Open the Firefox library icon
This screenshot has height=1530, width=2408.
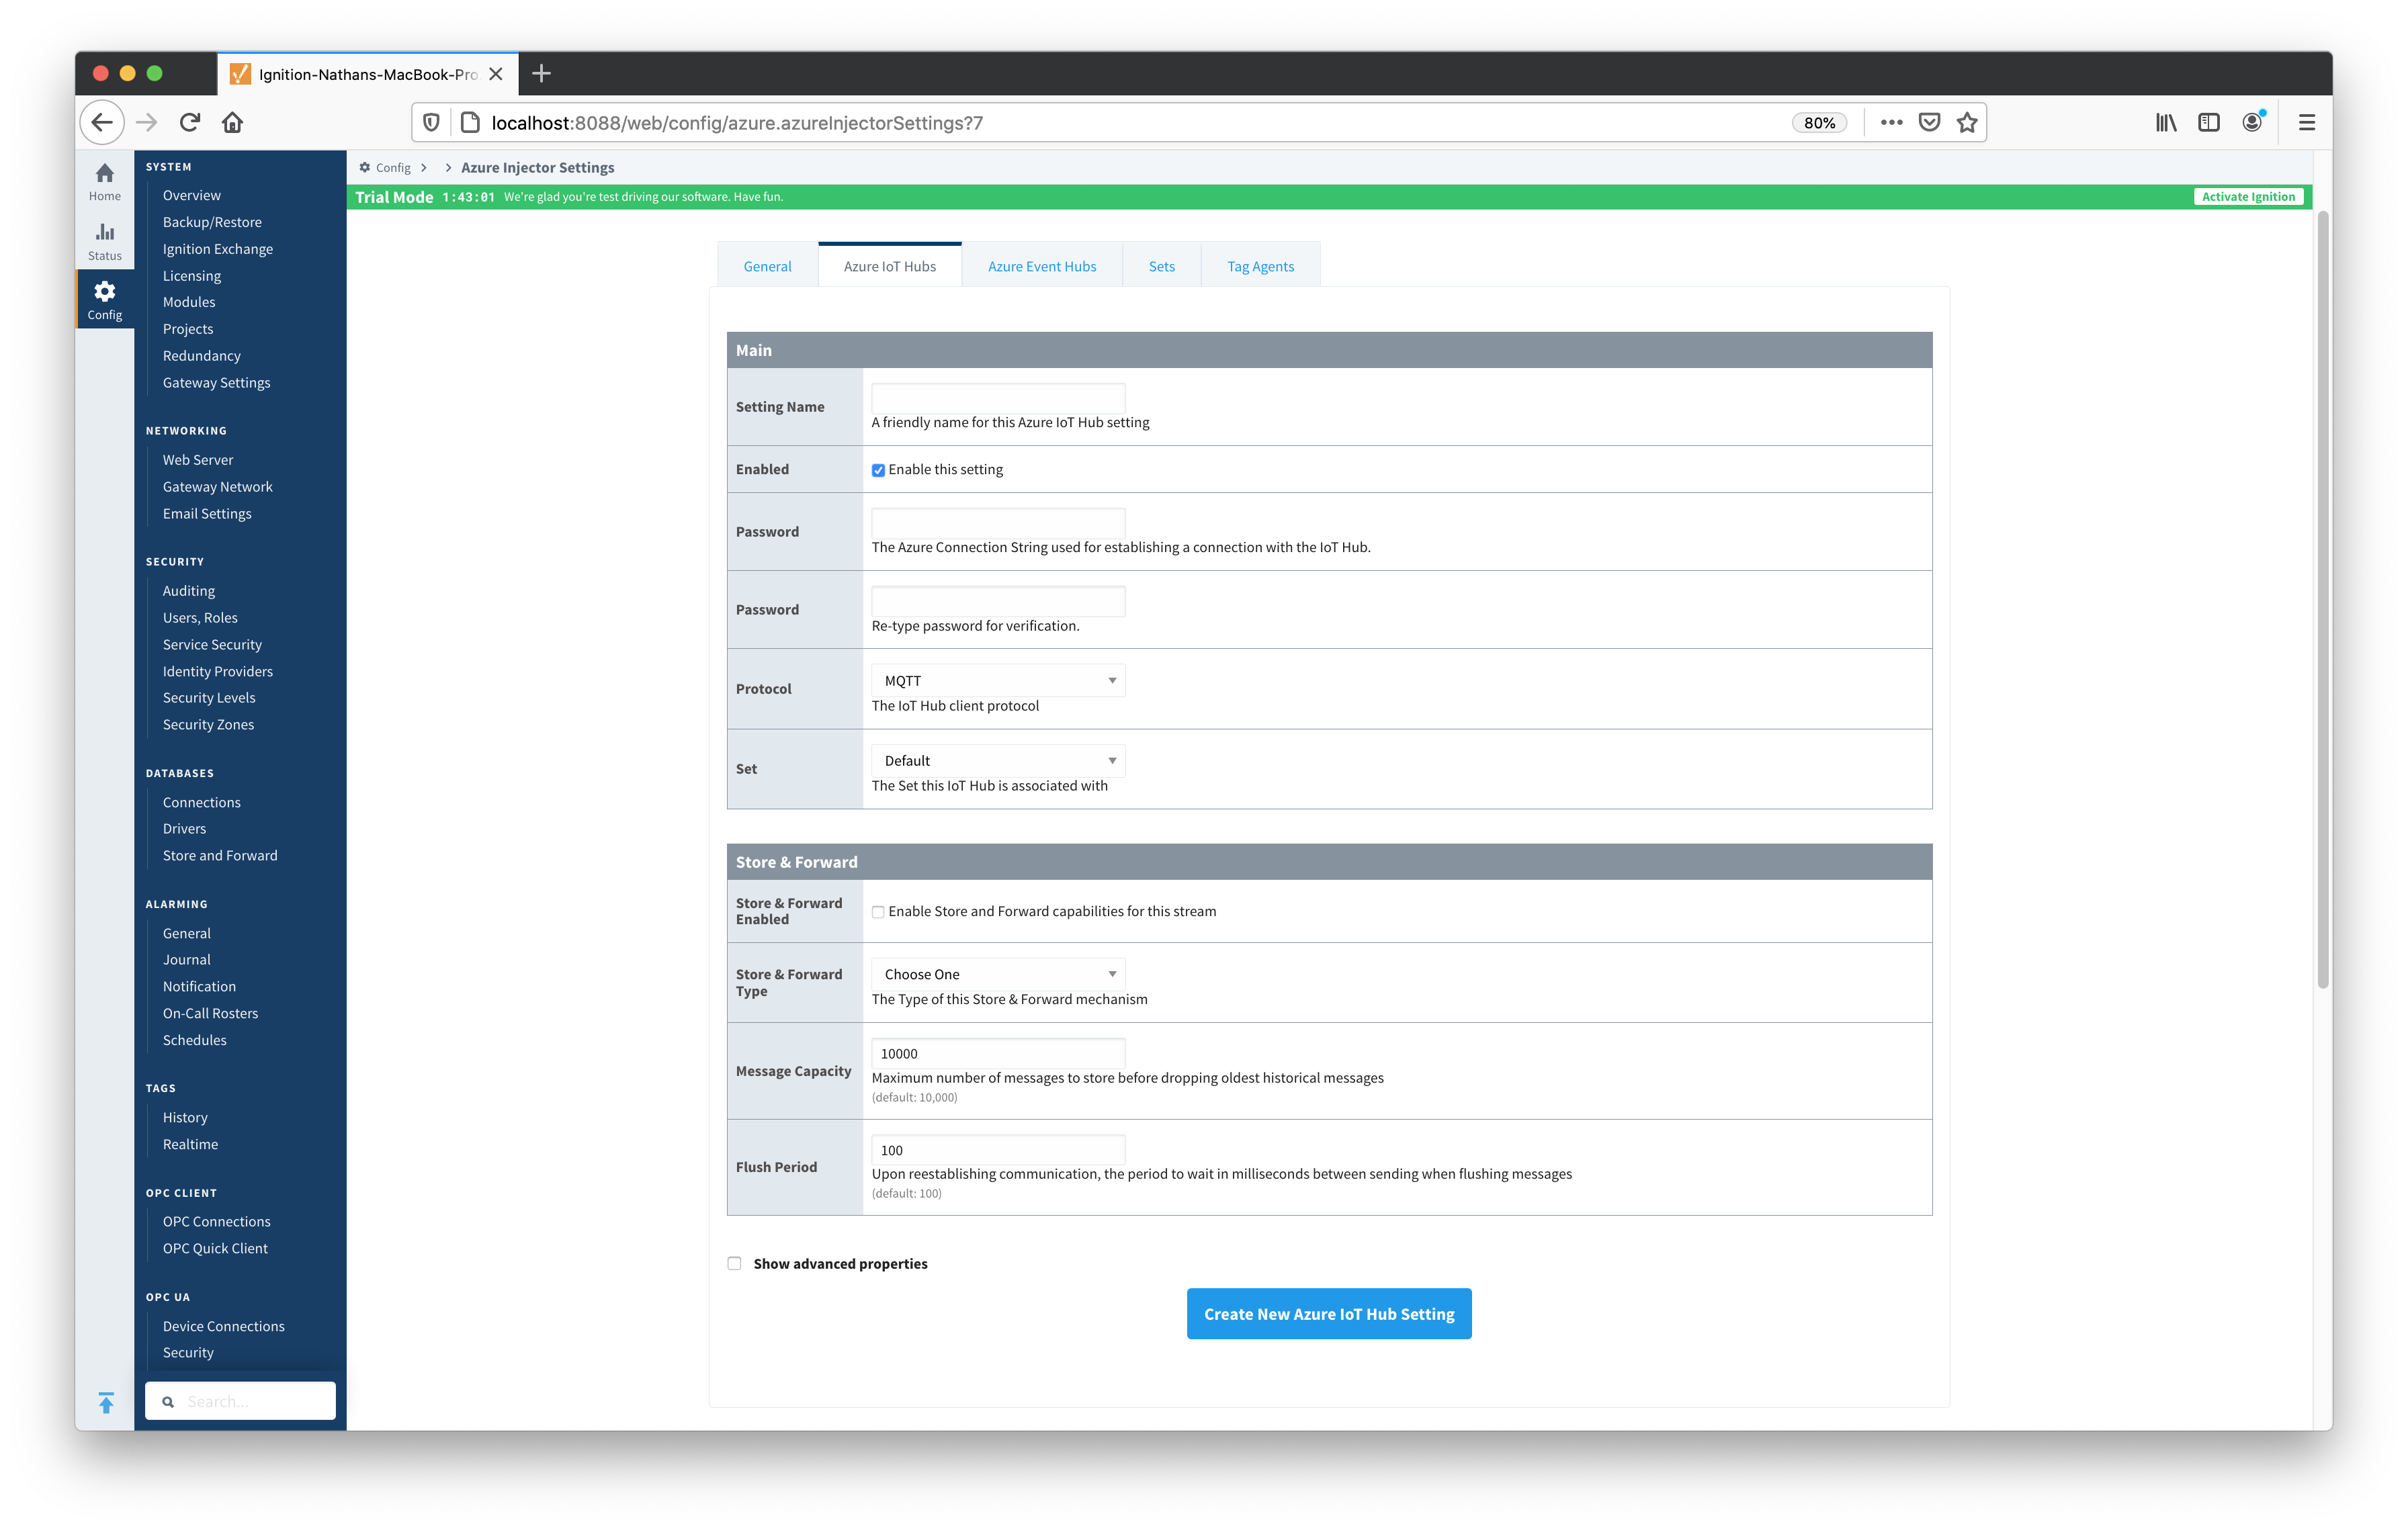(2165, 123)
